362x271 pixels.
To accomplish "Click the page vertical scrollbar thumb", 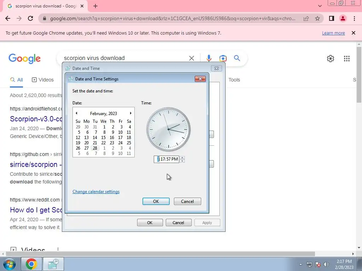I will pyautogui.click(x=359, y=75).
